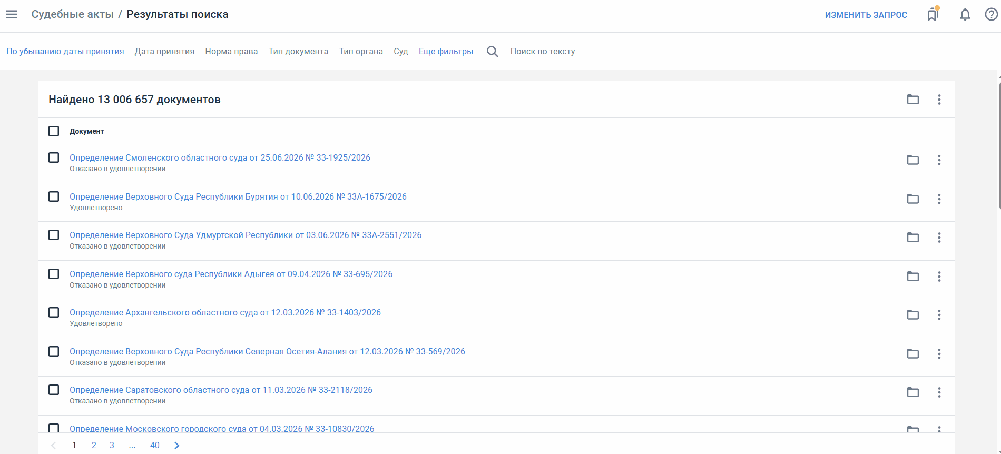1001x454 pixels.
Task: Click the 'Поиск по тексту' search field
Action: pos(543,52)
